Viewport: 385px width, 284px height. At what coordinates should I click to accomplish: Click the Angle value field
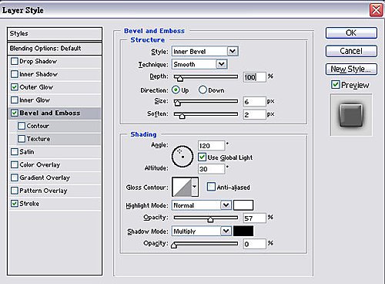click(x=211, y=146)
